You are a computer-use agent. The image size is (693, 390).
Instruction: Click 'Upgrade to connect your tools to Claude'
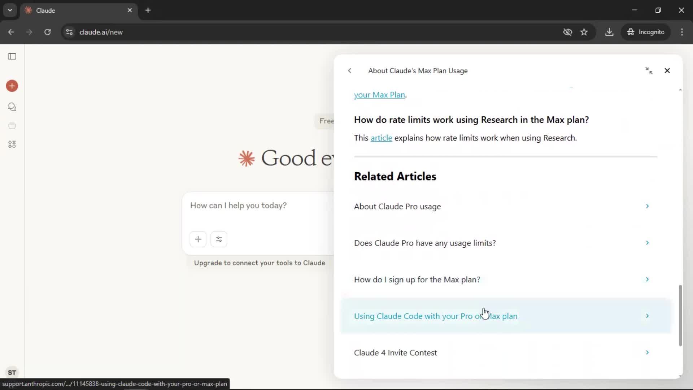[260, 263]
